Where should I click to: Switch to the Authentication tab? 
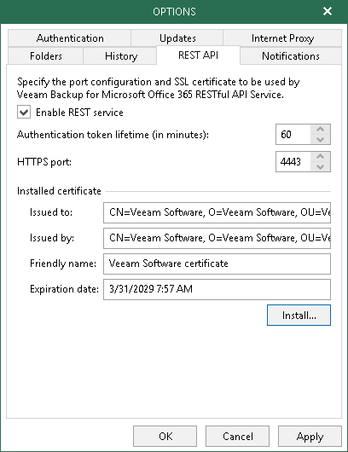69,38
